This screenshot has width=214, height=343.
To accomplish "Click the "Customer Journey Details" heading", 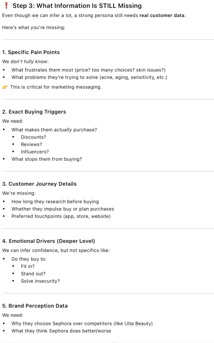I will pyautogui.click(x=39, y=184).
